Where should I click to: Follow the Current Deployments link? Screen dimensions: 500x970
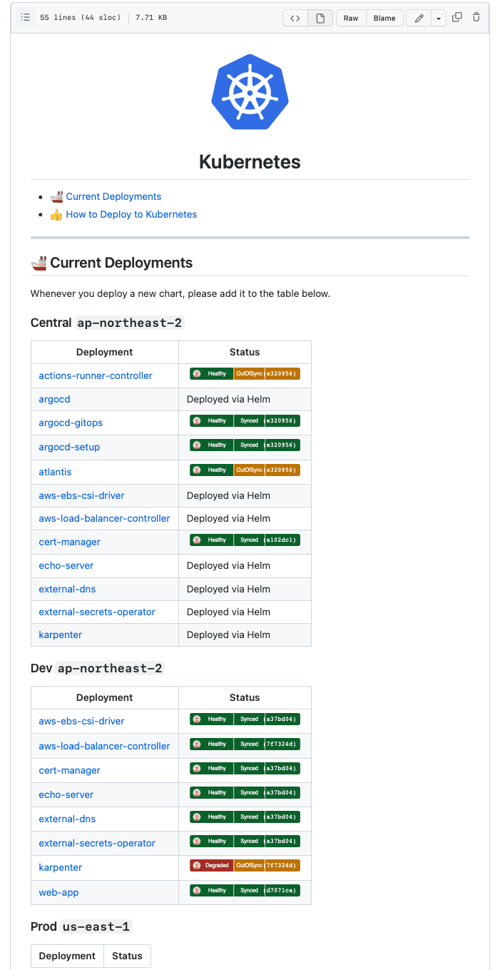(x=113, y=196)
